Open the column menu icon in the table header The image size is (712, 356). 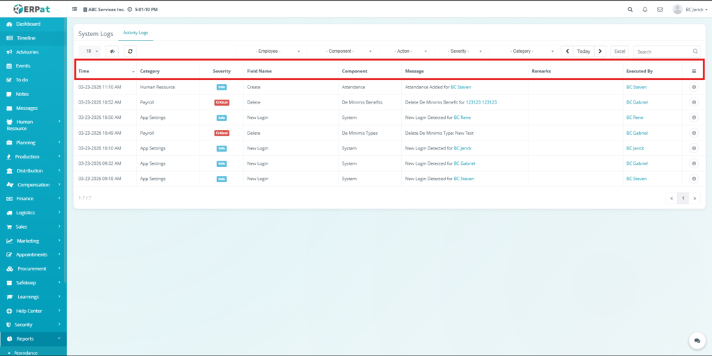pyautogui.click(x=694, y=71)
